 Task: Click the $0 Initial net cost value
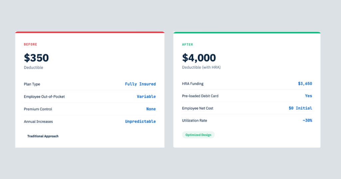tap(300, 108)
